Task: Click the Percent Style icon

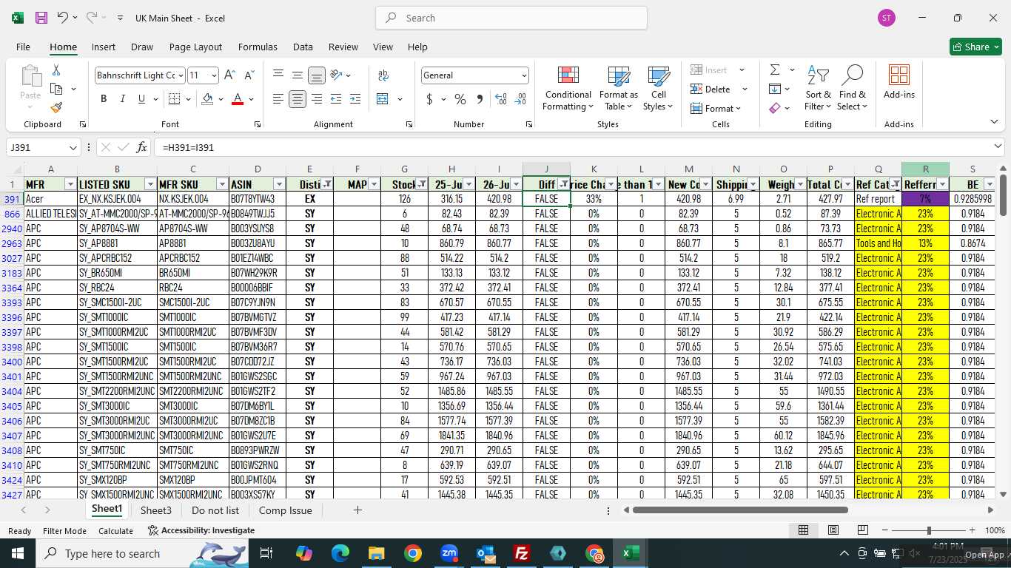Action: tap(460, 99)
